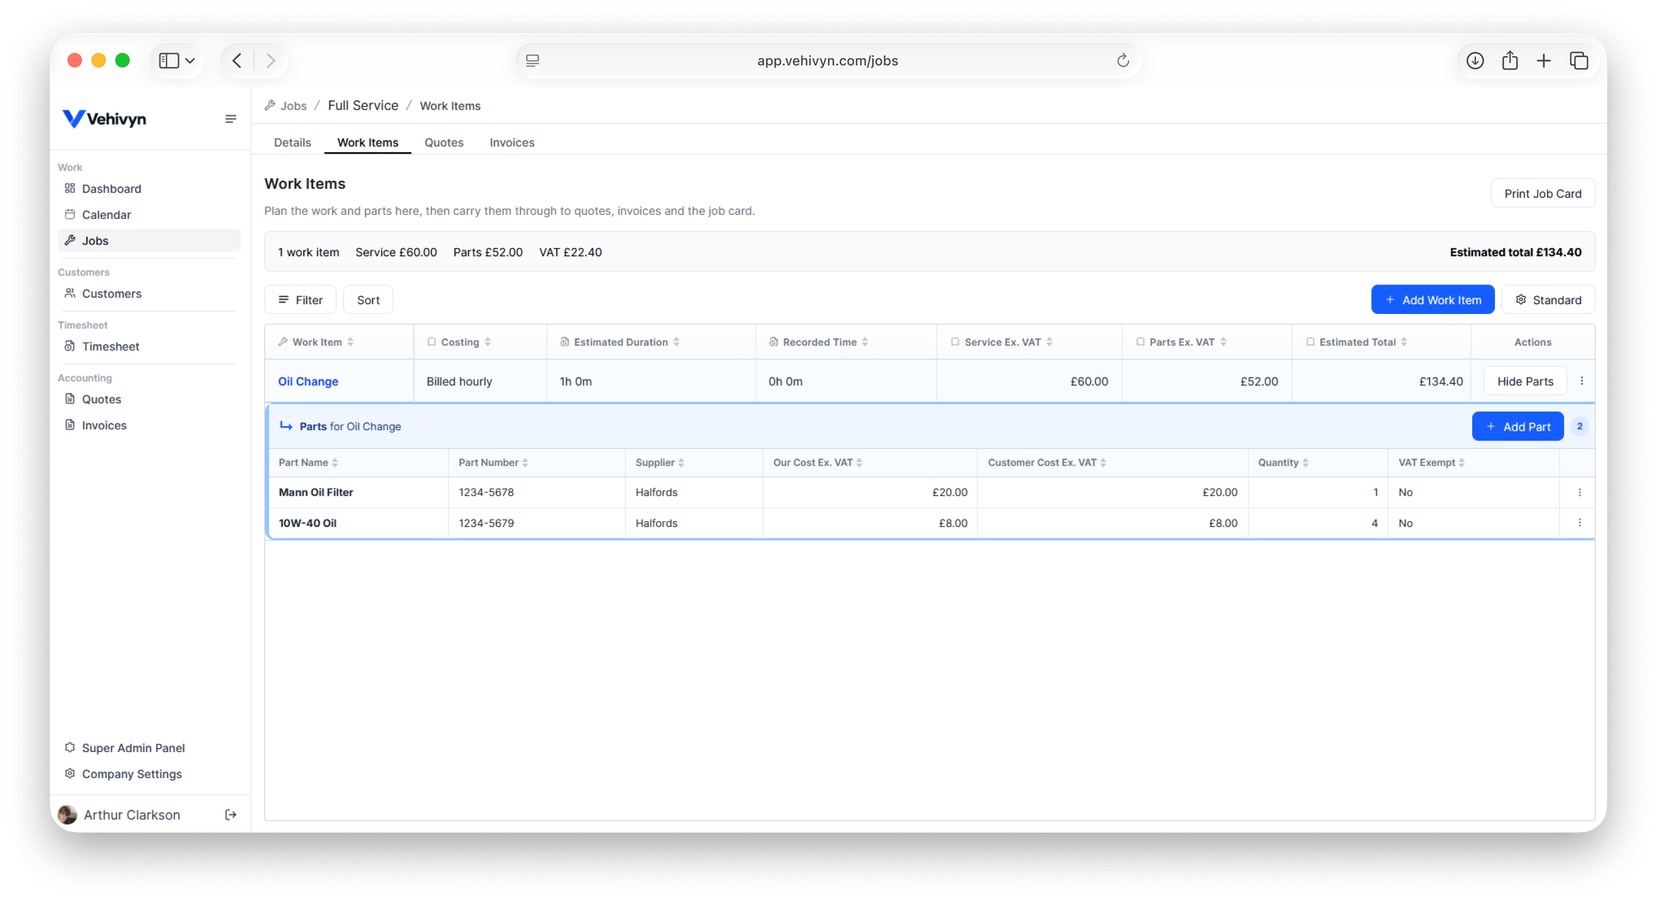Switch to the Quotes tab

(444, 142)
